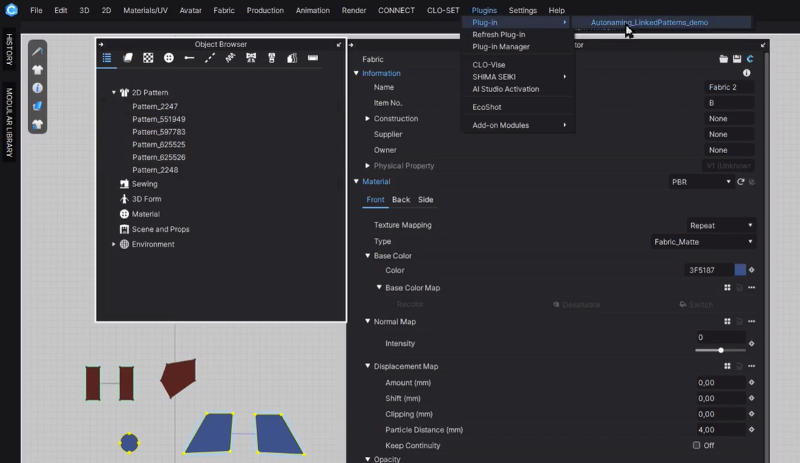Choose EcoShot from Plugins menu
This screenshot has width=800, height=463.
coord(487,107)
